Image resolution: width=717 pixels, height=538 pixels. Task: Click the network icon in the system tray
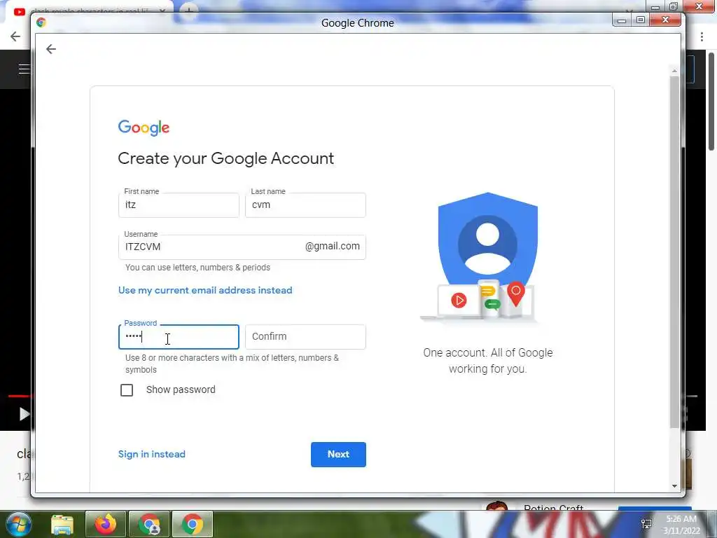[646, 524]
